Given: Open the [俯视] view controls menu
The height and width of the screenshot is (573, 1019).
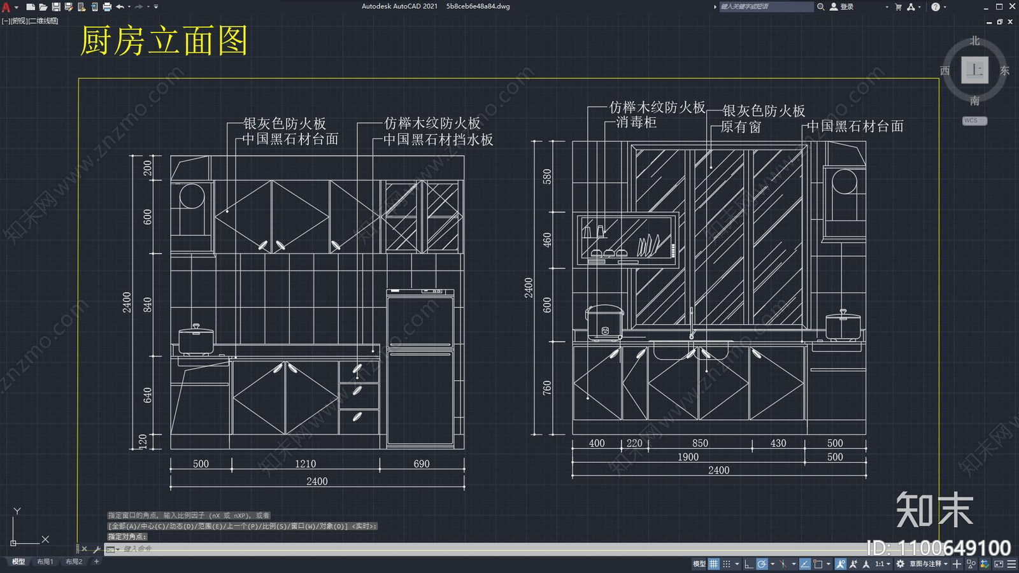Looking at the screenshot, I should pyautogui.click(x=19, y=21).
